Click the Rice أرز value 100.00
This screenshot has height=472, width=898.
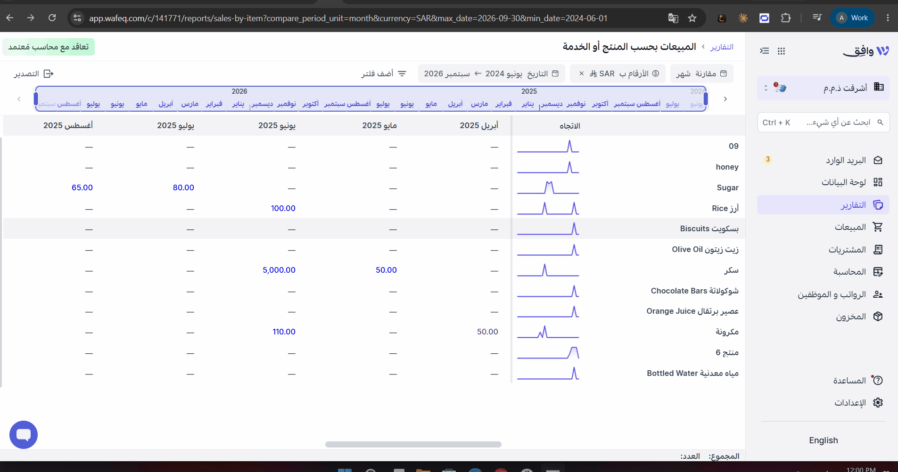point(283,208)
